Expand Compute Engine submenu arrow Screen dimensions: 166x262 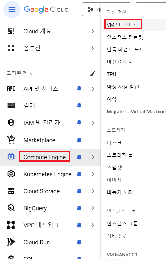pyautogui.click(x=93, y=157)
